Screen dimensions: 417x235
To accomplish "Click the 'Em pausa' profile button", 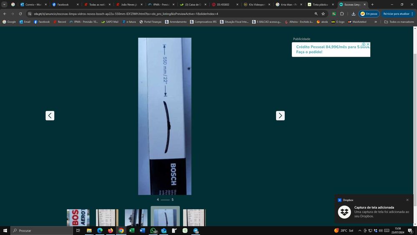I will [369, 14].
